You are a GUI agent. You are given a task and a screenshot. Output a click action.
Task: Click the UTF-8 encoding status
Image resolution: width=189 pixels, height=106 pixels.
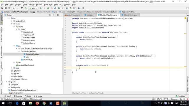pos(166,99)
